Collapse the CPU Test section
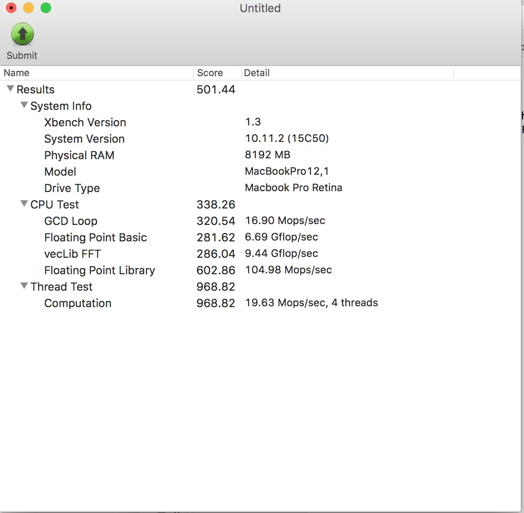The width and height of the screenshot is (524, 513). (24, 204)
